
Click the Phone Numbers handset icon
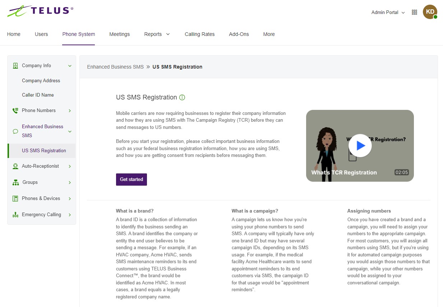[15, 111]
